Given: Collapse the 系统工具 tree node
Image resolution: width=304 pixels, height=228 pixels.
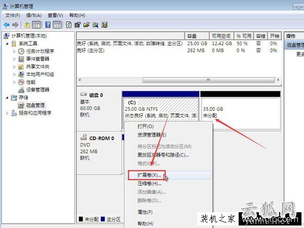Looking at the screenshot, I should (x=7, y=44).
